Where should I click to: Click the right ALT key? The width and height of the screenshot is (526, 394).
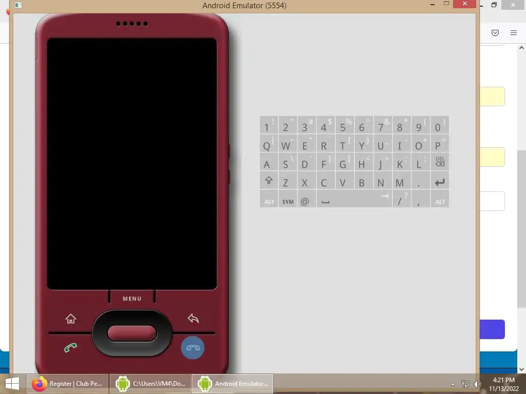440,200
